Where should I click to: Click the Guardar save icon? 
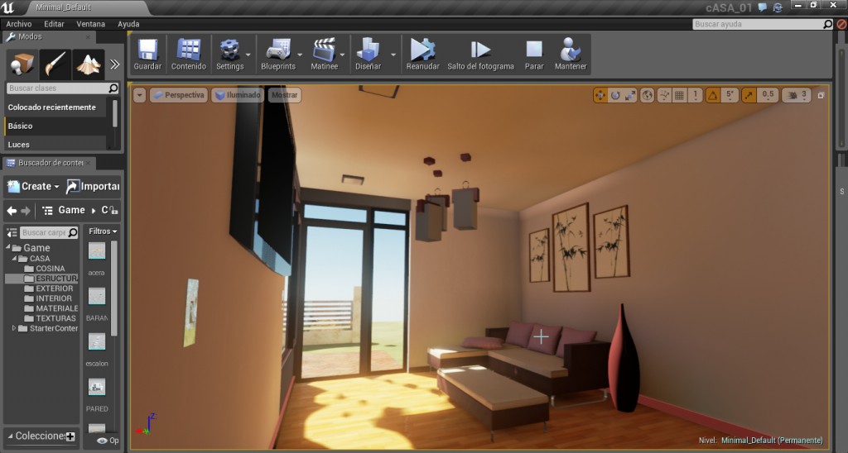(147, 54)
